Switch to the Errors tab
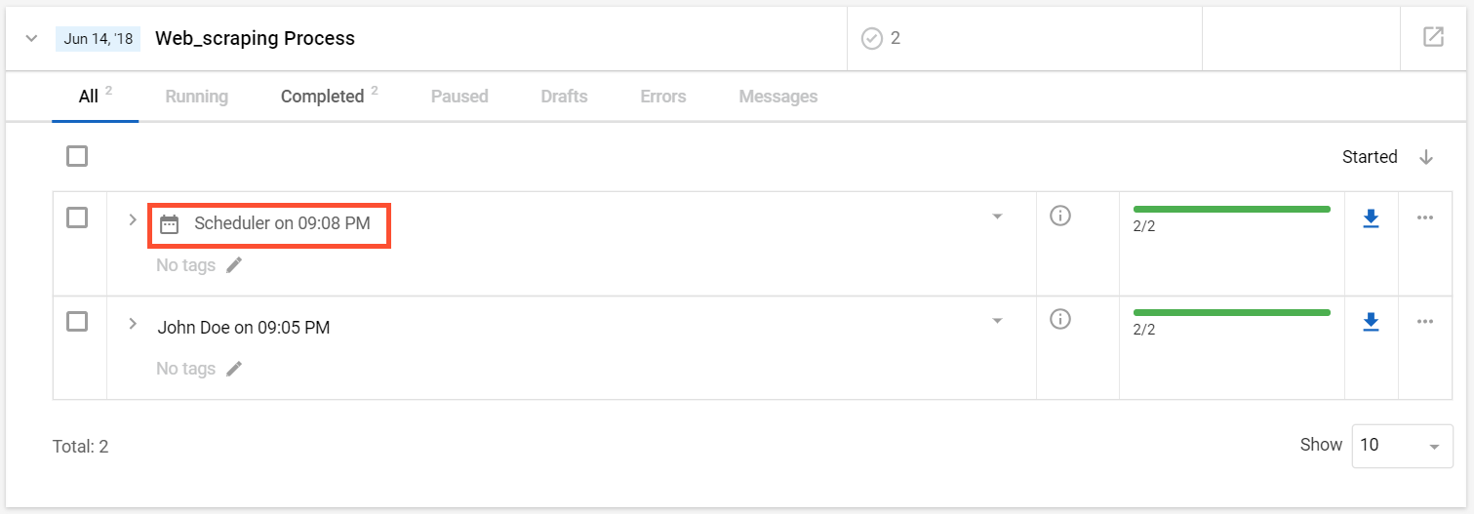This screenshot has width=1474, height=514. tap(663, 97)
